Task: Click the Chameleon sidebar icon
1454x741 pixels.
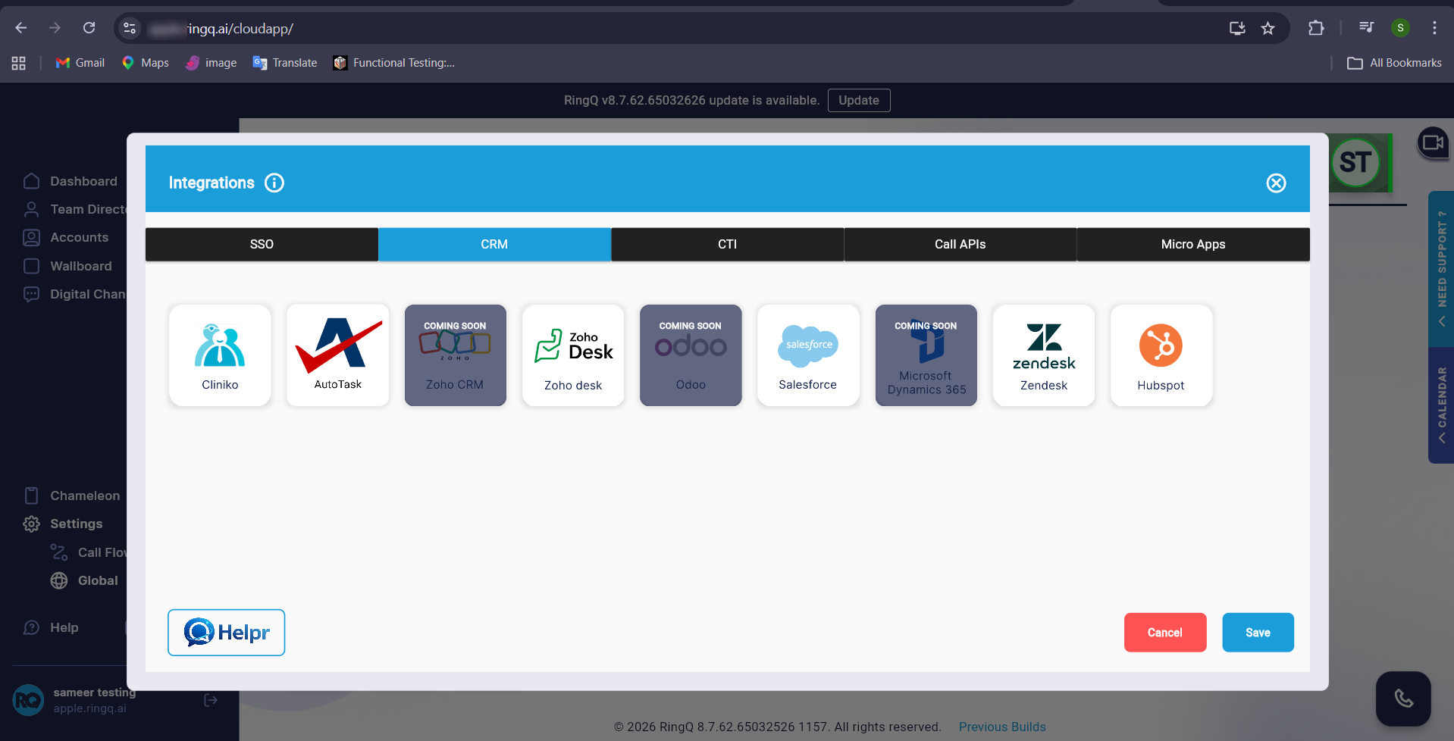Action: (31, 496)
